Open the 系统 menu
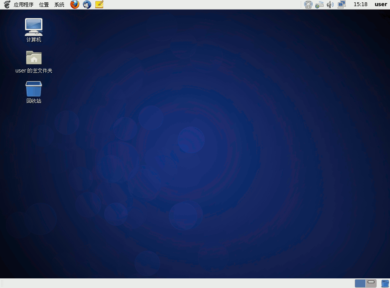The image size is (390, 288). (x=59, y=5)
